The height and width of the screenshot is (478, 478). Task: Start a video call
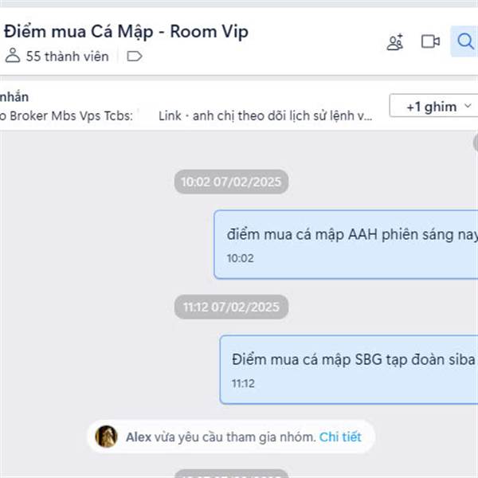point(430,41)
